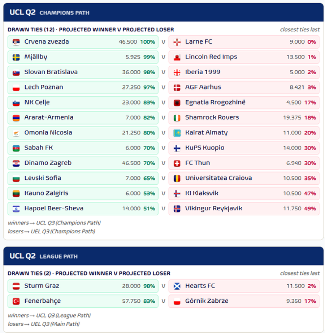Select the Slovan Bratislava team row
Screen dimensions: 325x333
point(83,72)
